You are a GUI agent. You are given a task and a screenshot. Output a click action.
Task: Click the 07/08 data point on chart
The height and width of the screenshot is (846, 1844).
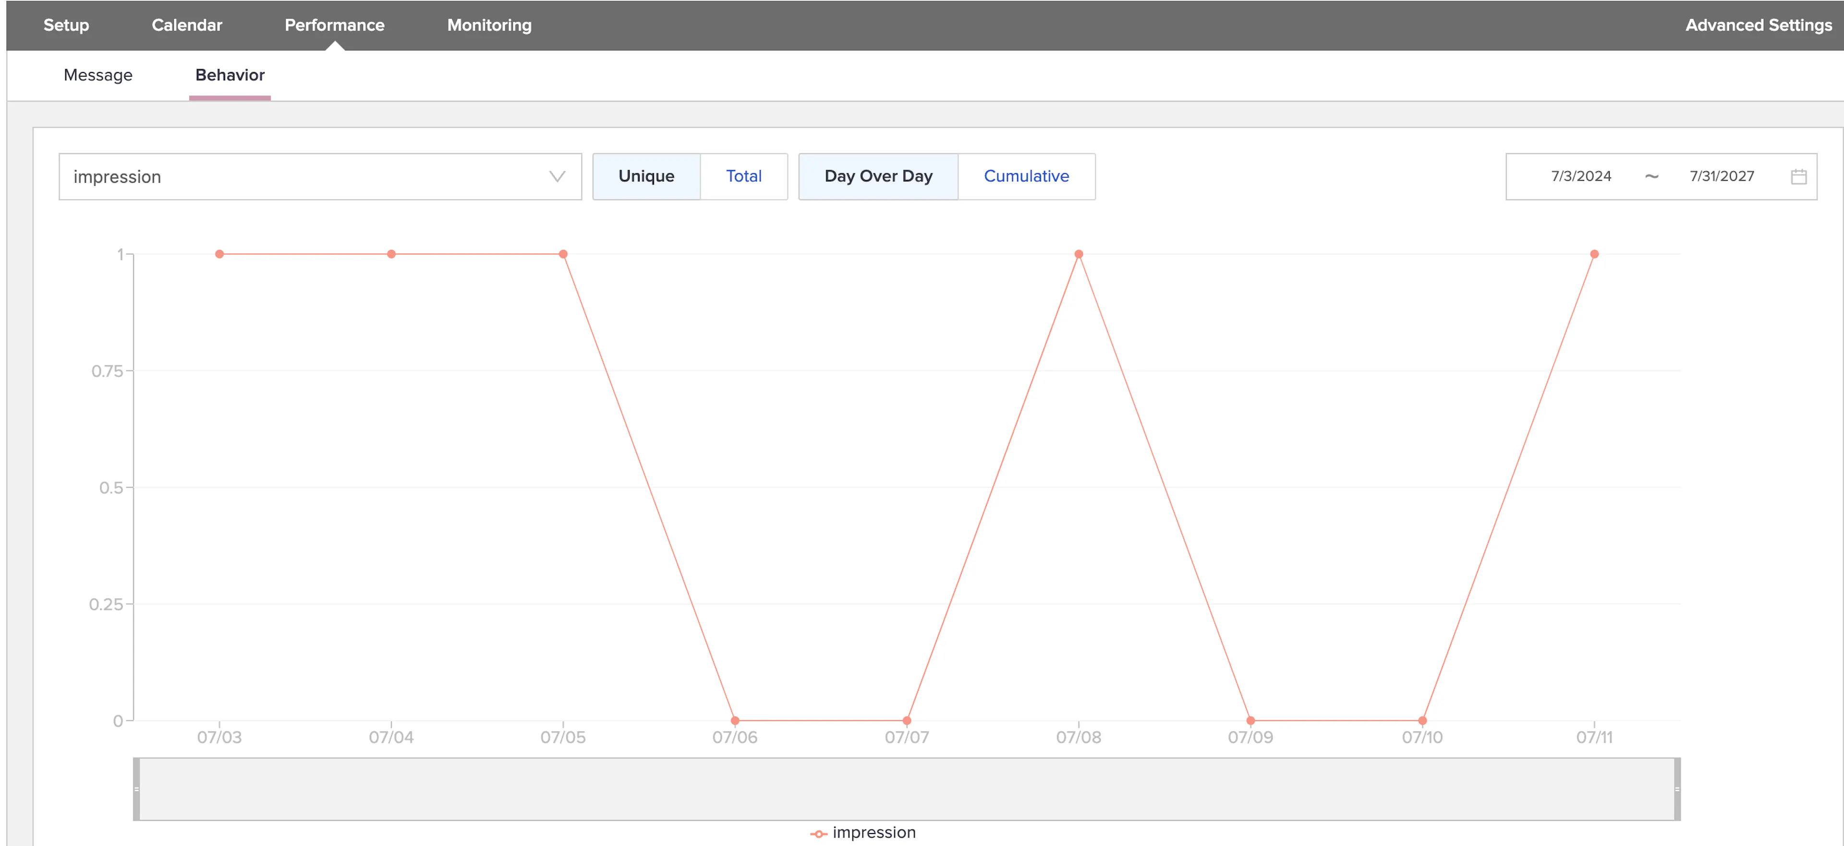pos(1078,254)
